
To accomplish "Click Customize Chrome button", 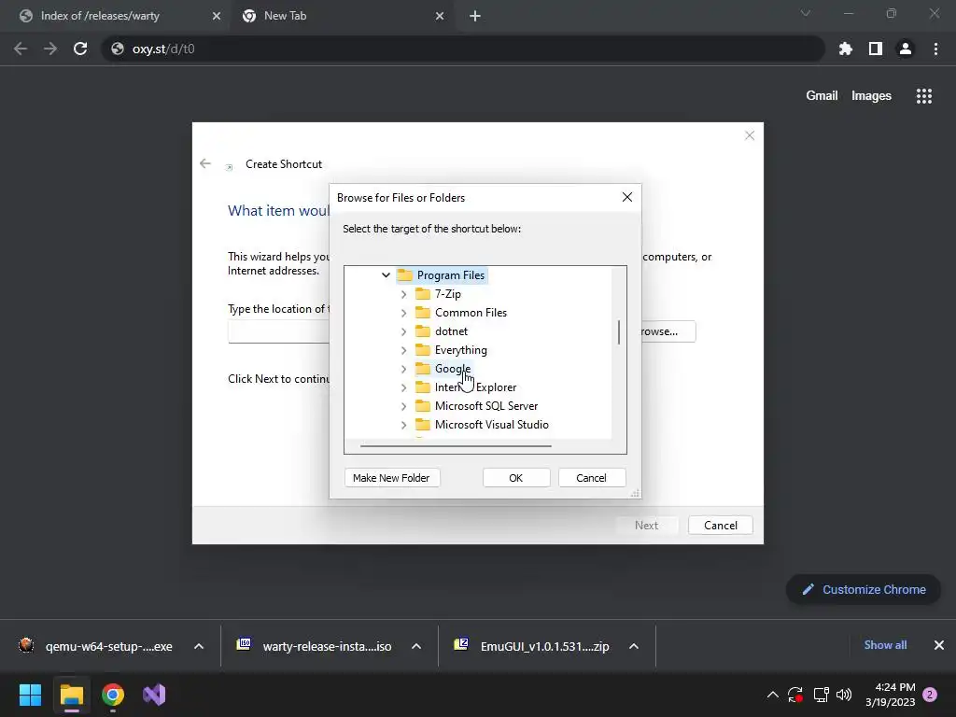I will tap(864, 590).
